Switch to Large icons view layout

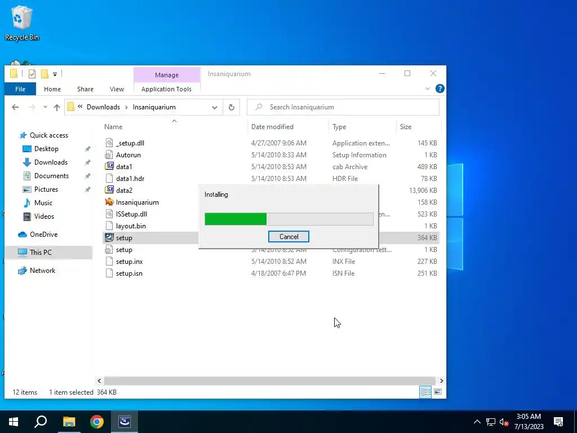437,392
